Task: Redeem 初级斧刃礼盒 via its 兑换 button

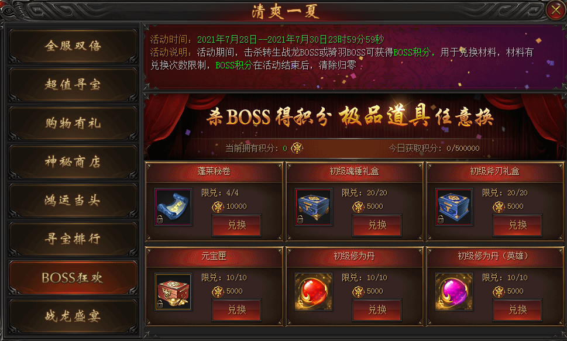Action: coord(517,225)
